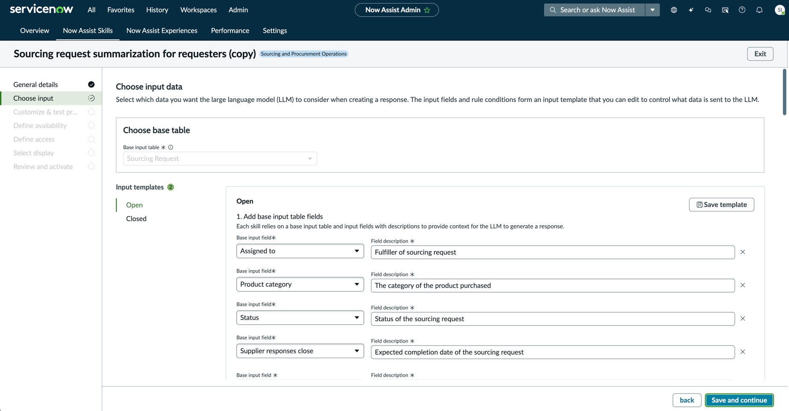Open the Workspaces menu
Screen dimensions: 789x411
pyautogui.click(x=198, y=10)
